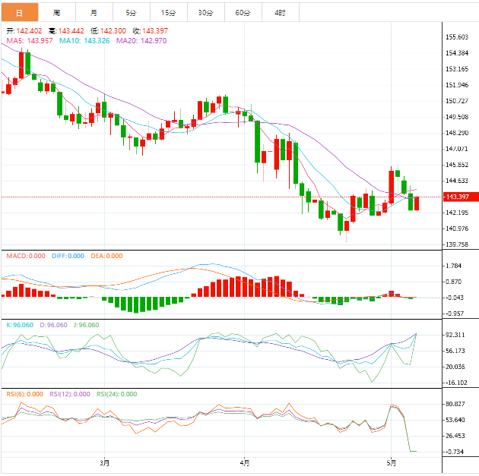
Task: Click the RSI(24) indicator label
Action: [x=115, y=394]
